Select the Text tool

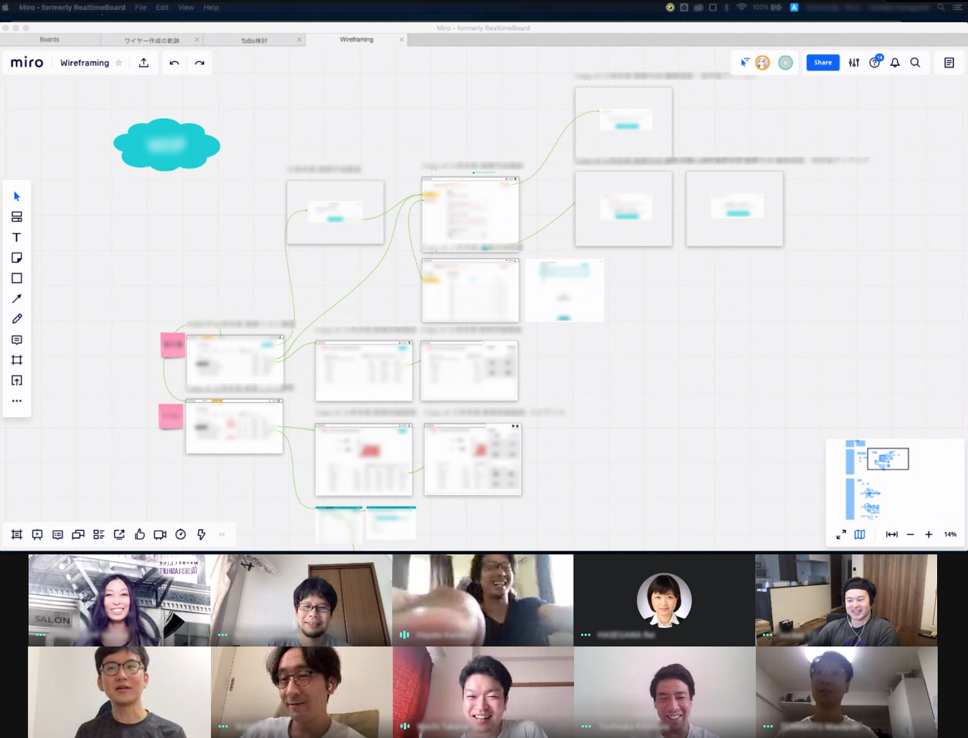pyautogui.click(x=17, y=237)
